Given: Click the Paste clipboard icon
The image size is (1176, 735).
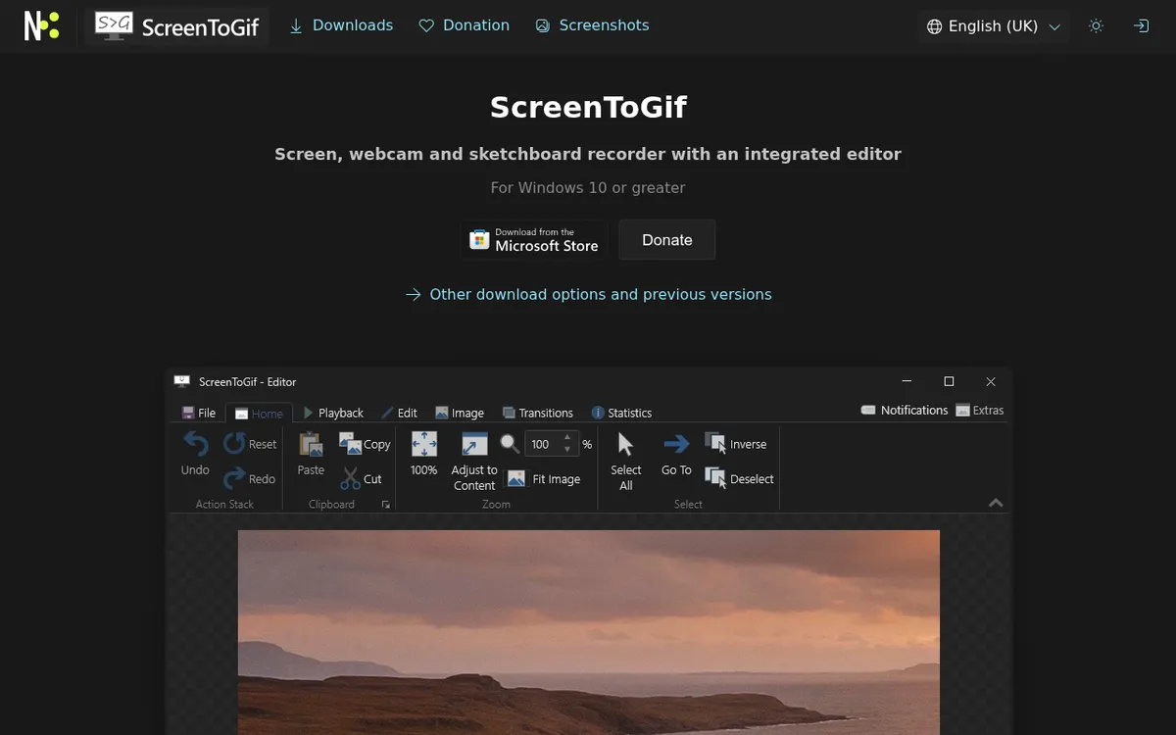Looking at the screenshot, I should point(311,445).
